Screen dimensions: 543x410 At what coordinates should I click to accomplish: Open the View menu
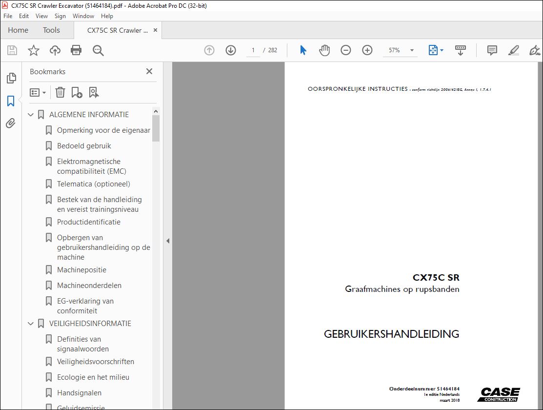41,16
